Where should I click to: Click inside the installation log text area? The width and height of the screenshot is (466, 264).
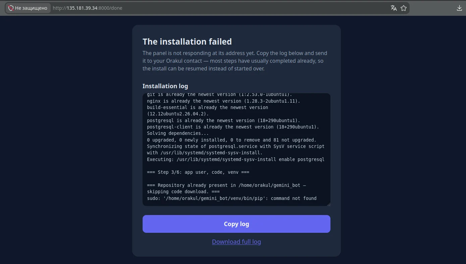pos(237,150)
